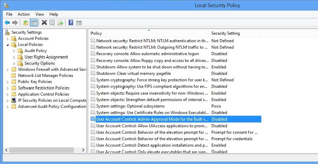
Task: Click the icon beside System settings: Optional subsystems
Action: coord(93,106)
